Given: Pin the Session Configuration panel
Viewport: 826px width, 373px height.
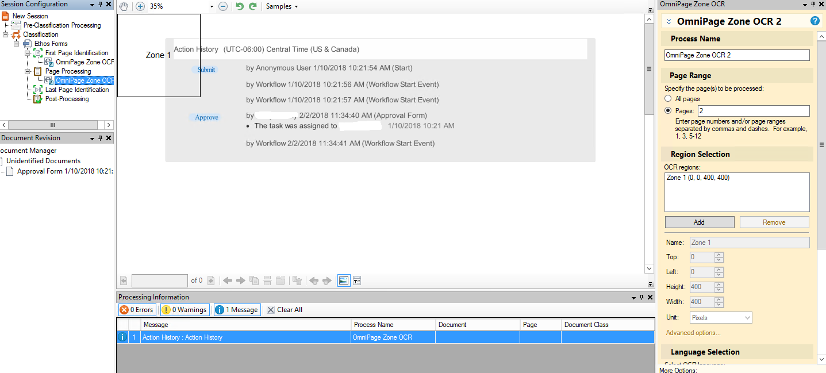Looking at the screenshot, I should [100, 4].
